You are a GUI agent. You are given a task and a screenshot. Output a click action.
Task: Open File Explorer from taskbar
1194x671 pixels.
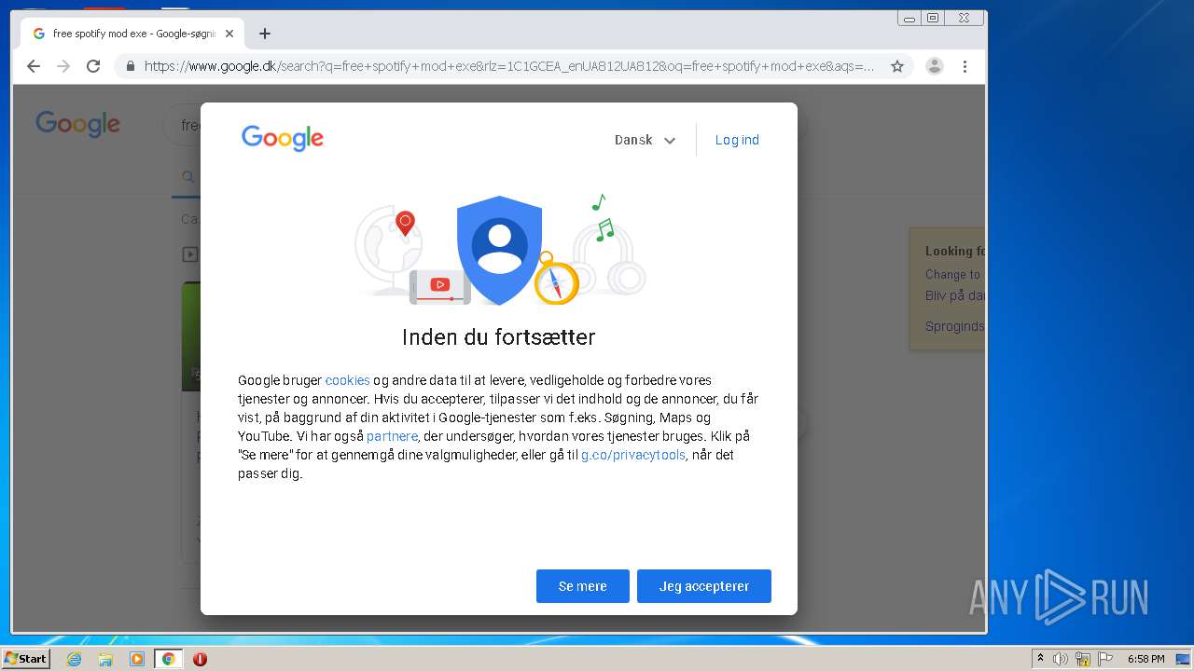tap(105, 659)
